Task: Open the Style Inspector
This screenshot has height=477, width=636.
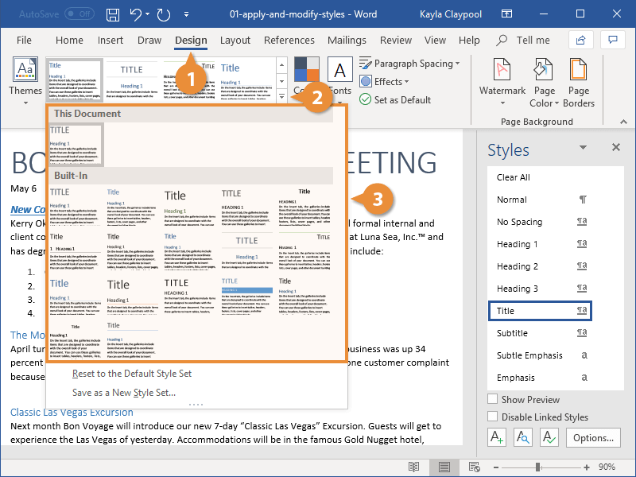Action: [522, 437]
